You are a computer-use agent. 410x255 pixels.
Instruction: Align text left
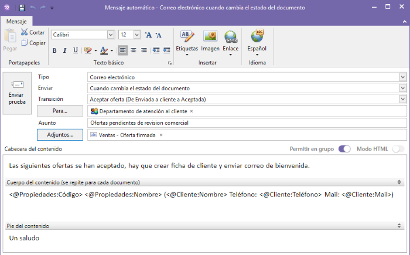click(122, 50)
